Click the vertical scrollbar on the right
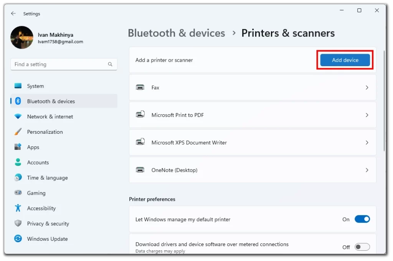The height and width of the screenshot is (261, 393). pos(384,100)
